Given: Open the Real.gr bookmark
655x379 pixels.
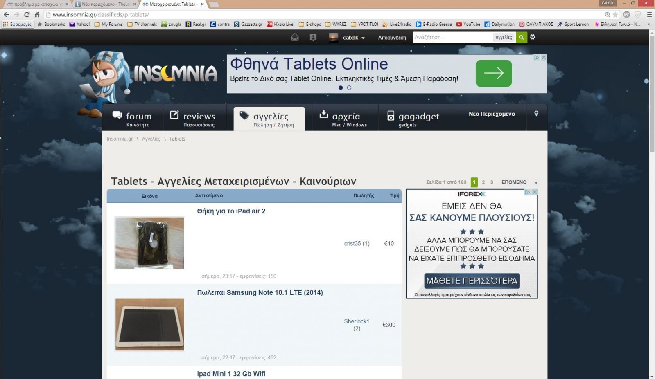Looking at the screenshot, I should tap(196, 24).
